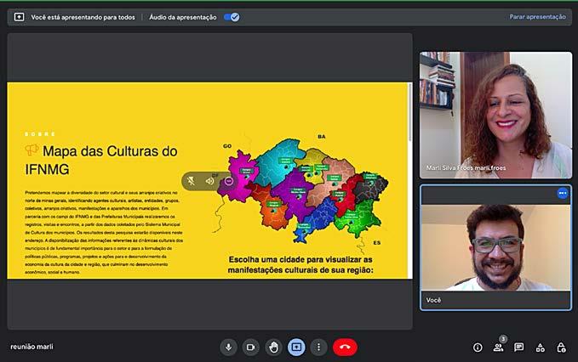
Task: Click the 'reunião marli' meeting name
Action: pyautogui.click(x=31, y=347)
